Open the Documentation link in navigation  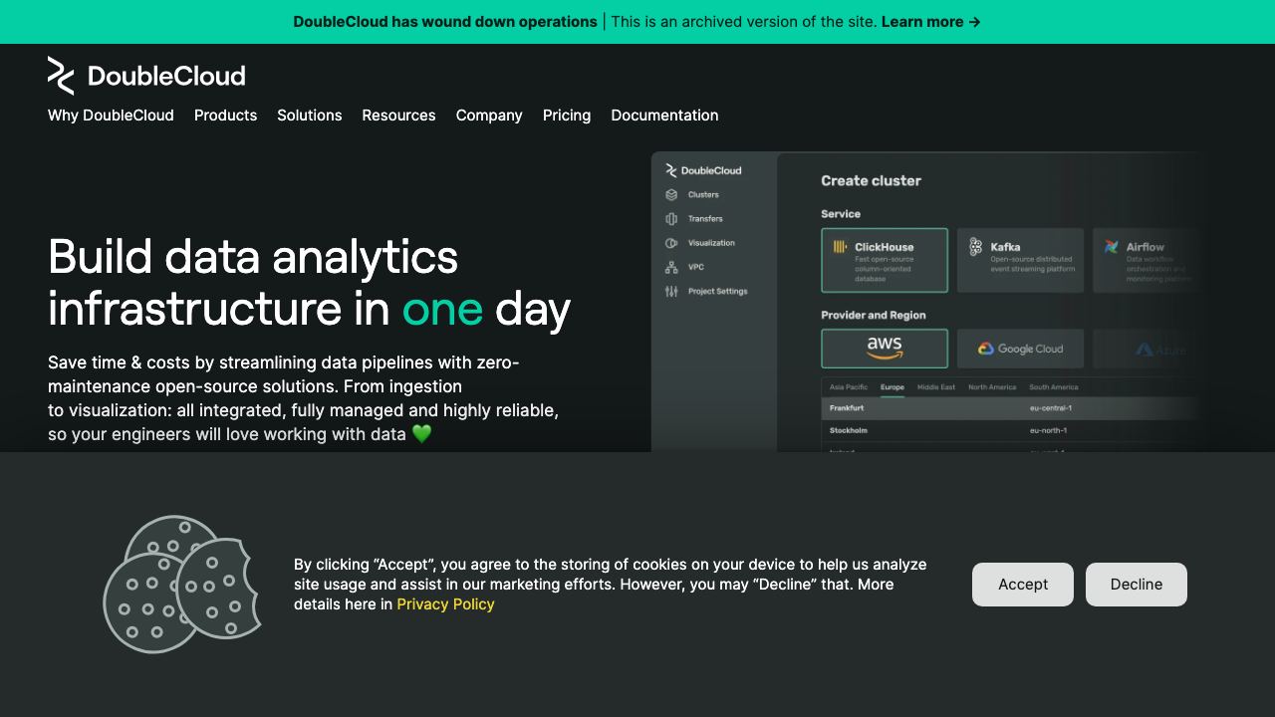point(664,116)
